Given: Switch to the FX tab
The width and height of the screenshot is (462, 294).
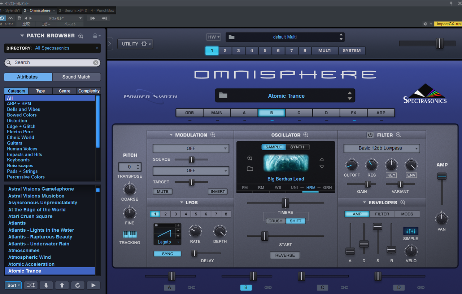Looking at the screenshot, I should [x=354, y=113].
